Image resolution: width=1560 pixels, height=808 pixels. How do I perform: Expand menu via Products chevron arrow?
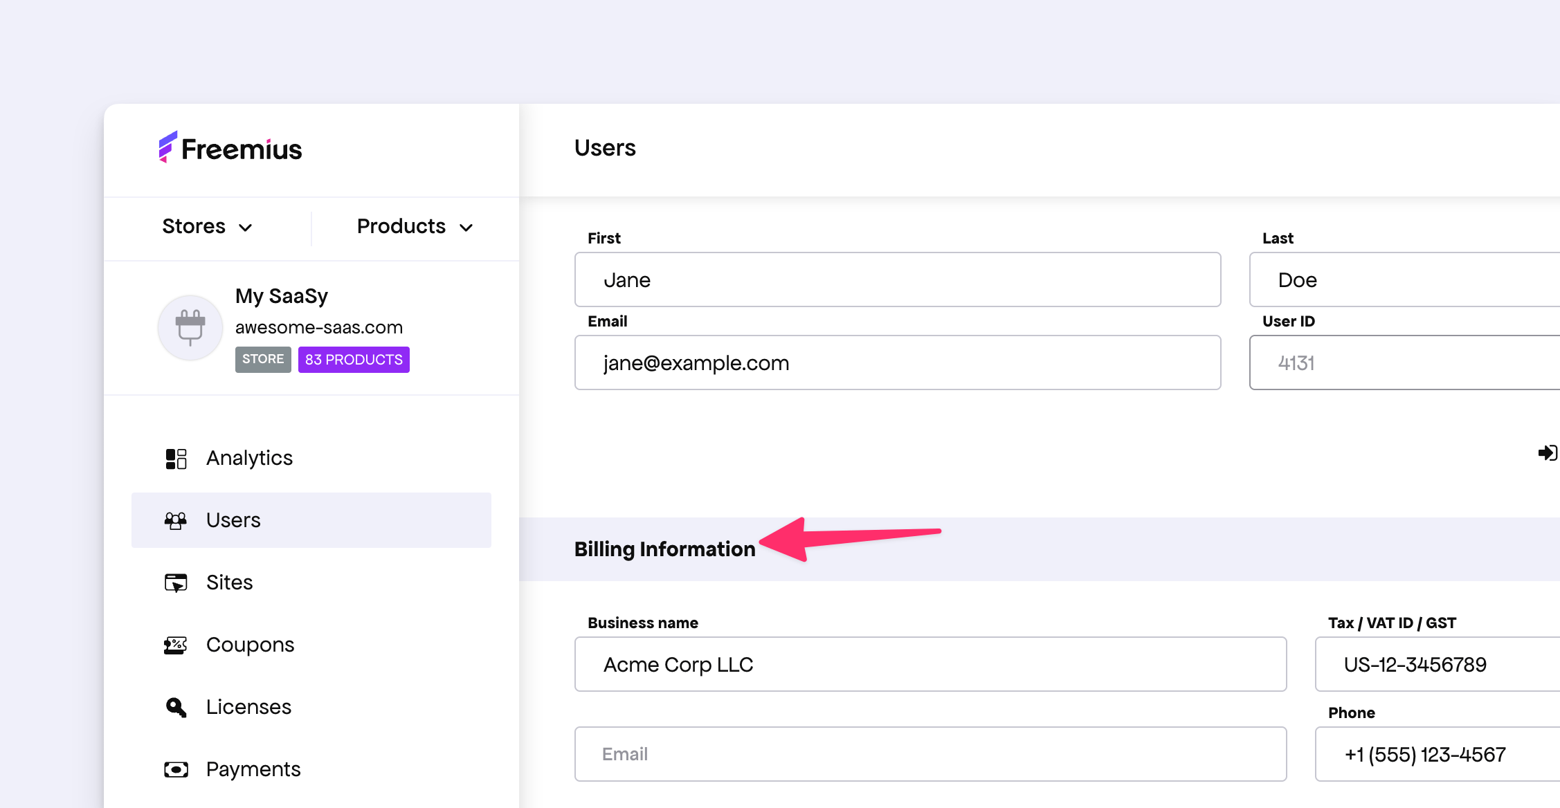tap(466, 228)
